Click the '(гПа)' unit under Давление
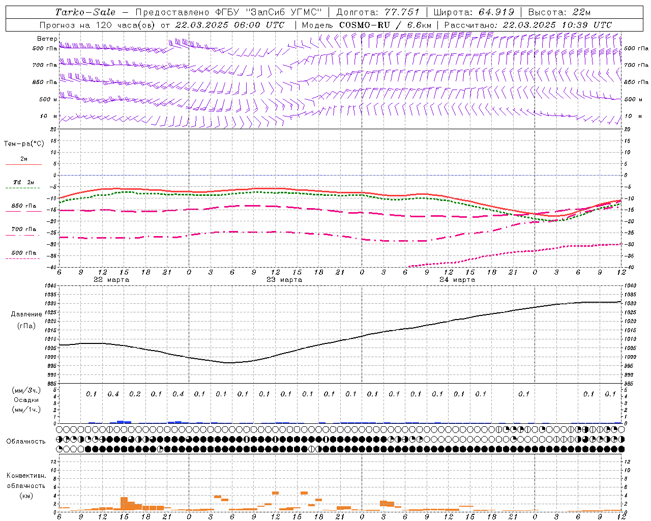The width and height of the screenshot is (651, 521). click(26, 326)
